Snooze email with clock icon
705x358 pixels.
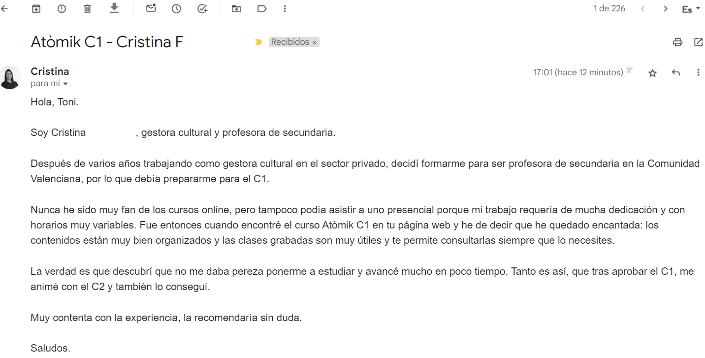[176, 8]
